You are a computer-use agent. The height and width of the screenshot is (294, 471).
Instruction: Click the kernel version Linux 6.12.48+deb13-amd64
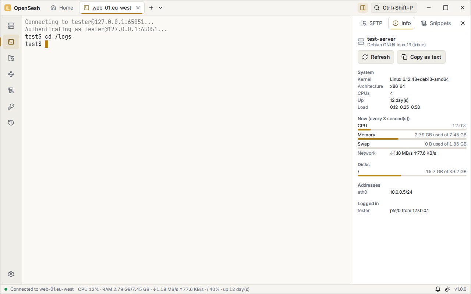click(x=419, y=79)
